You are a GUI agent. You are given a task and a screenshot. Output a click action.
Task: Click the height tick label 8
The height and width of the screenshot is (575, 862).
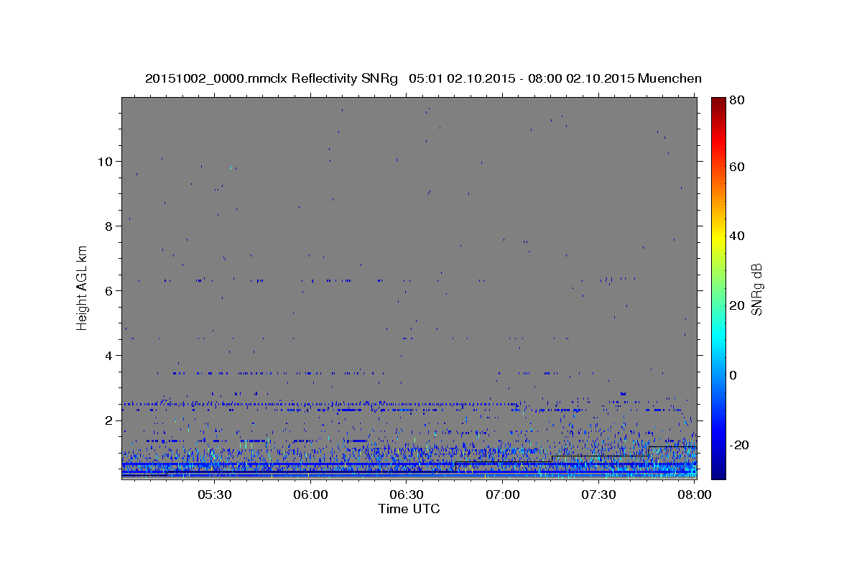click(108, 226)
